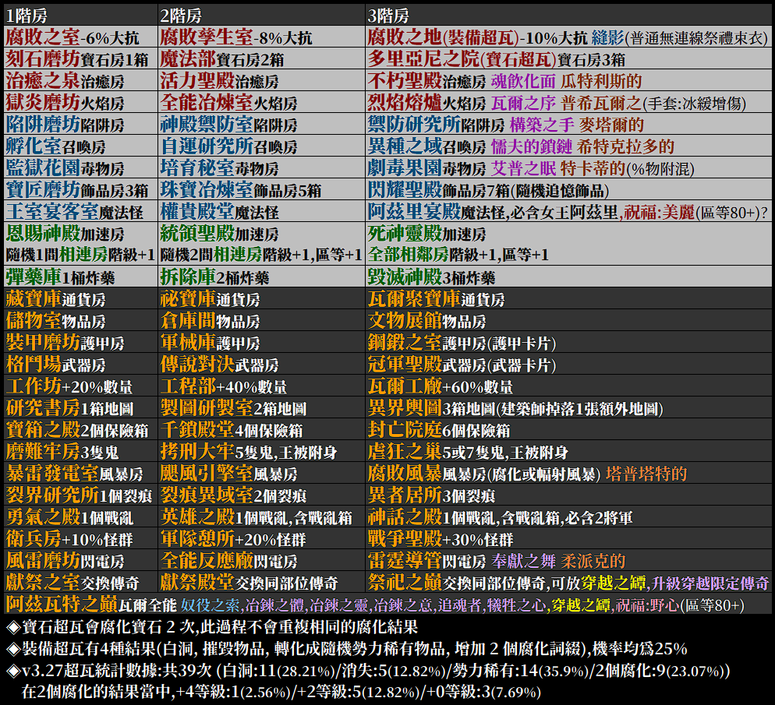
Task: Select the '腐敗孿生室-8%大抗' cell
Action: 261,37
